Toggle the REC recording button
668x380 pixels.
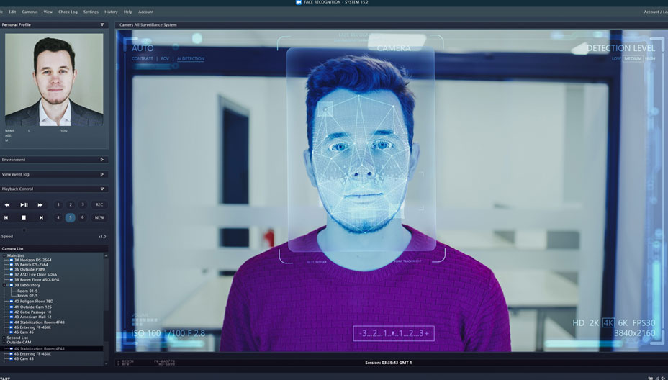(x=99, y=205)
